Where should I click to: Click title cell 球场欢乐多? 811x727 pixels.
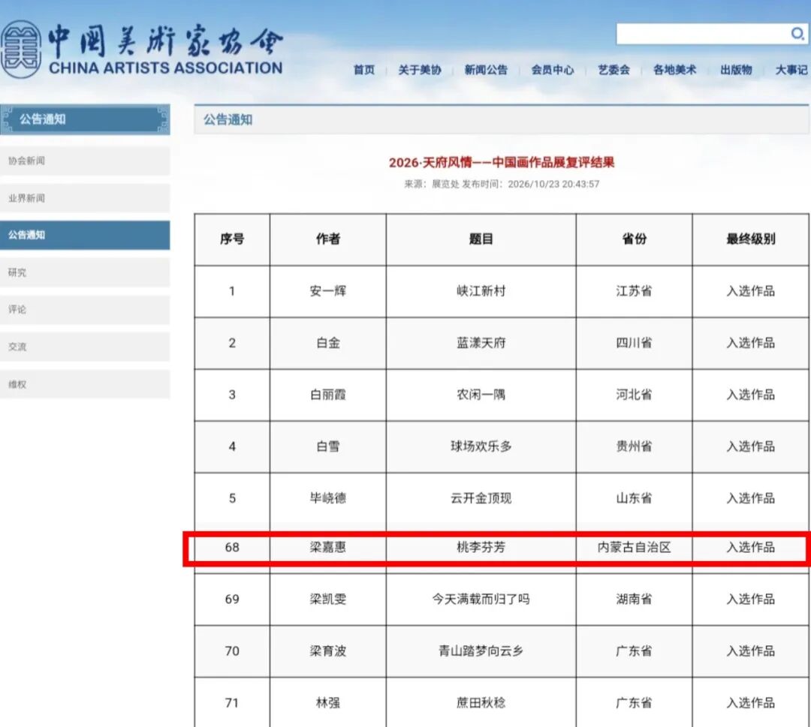tap(481, 446)
